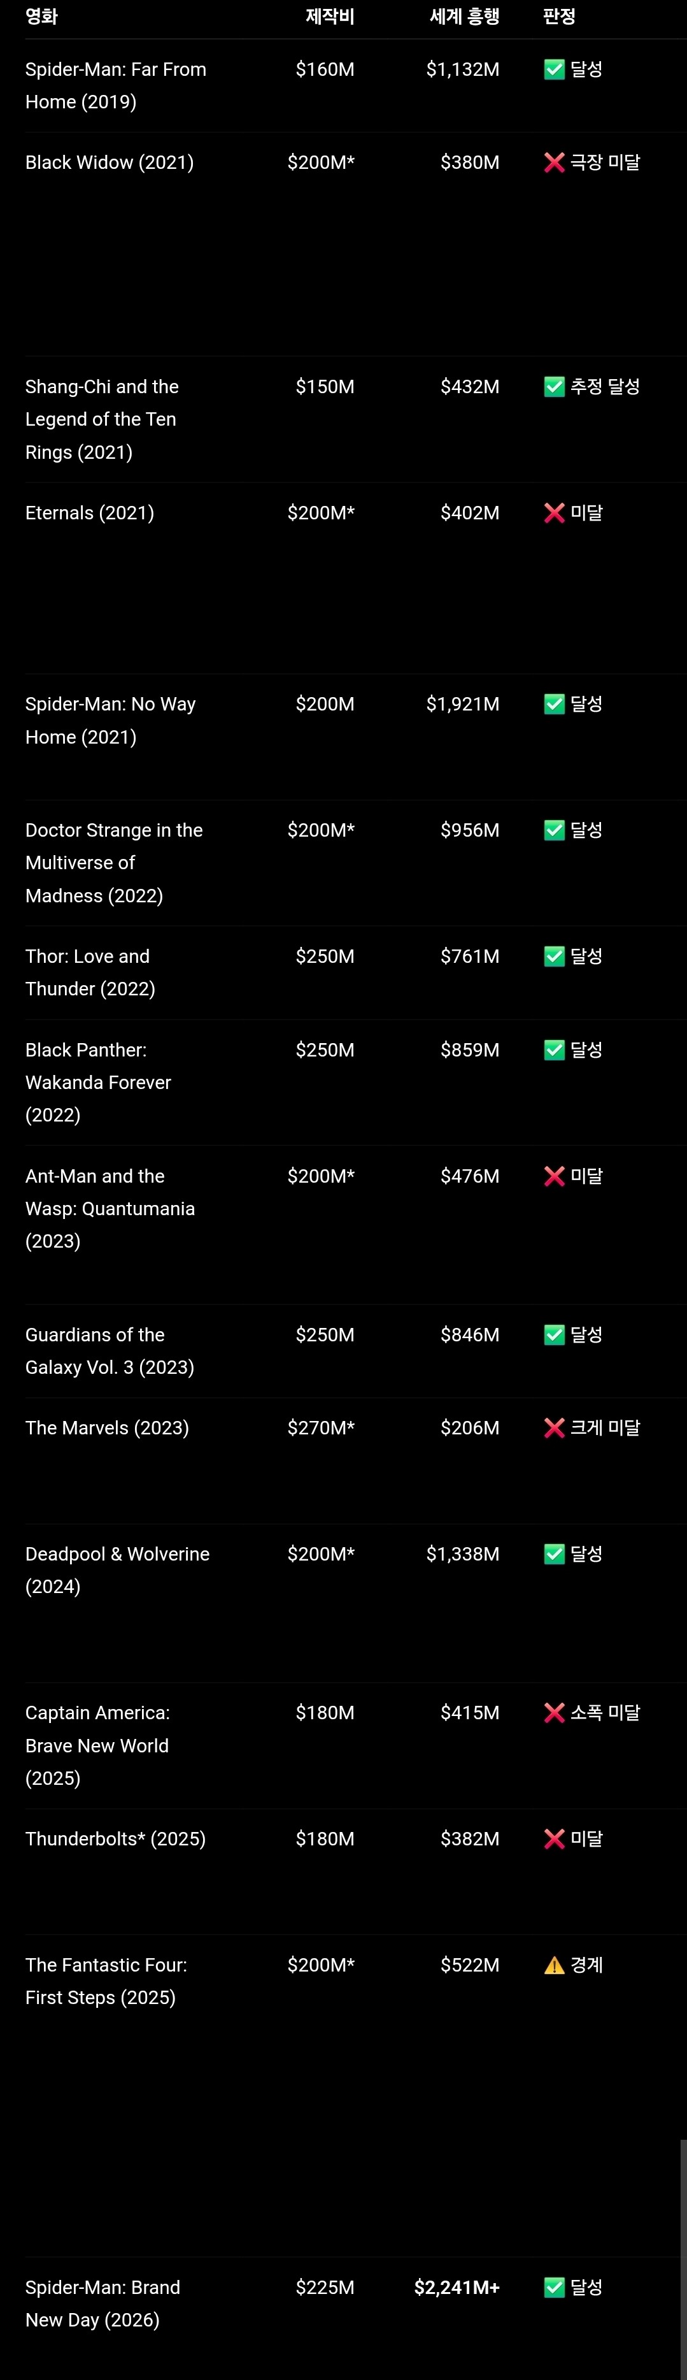This screenshot has height=2380, width=687.
Task: Click the red X icon in Thunderbolts* row
Action: [x=554, y=1840]
